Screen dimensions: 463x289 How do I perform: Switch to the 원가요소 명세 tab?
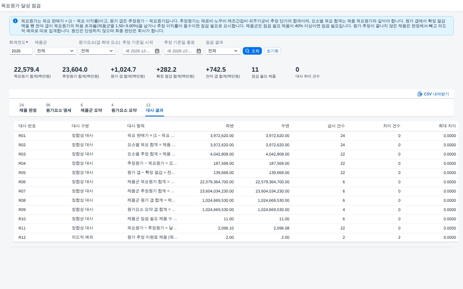59,108
